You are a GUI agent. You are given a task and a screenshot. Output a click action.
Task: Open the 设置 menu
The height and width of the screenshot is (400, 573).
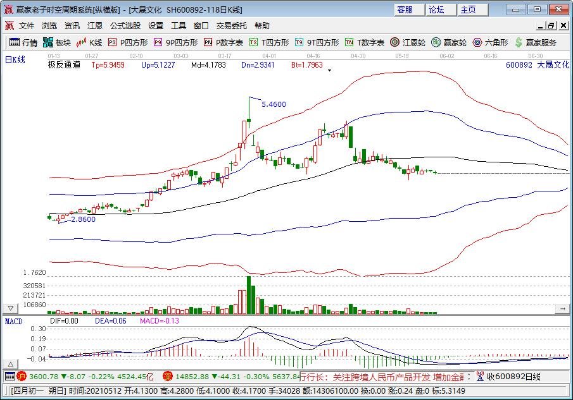tap(156, 25)
